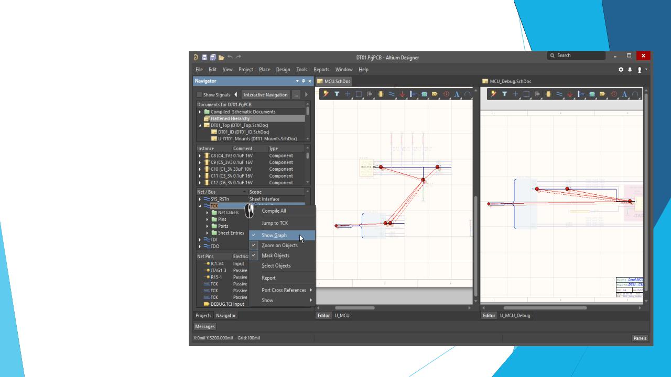Open the Reports menu
The image size is (671, 377).
pos(321,70)
